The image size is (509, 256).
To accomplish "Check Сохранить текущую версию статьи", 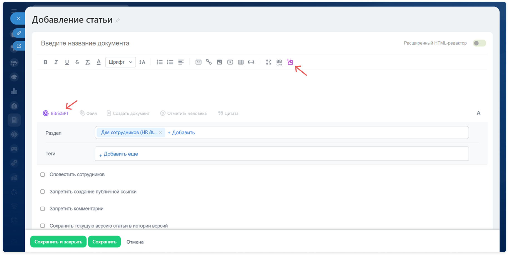I will point(43,226).
